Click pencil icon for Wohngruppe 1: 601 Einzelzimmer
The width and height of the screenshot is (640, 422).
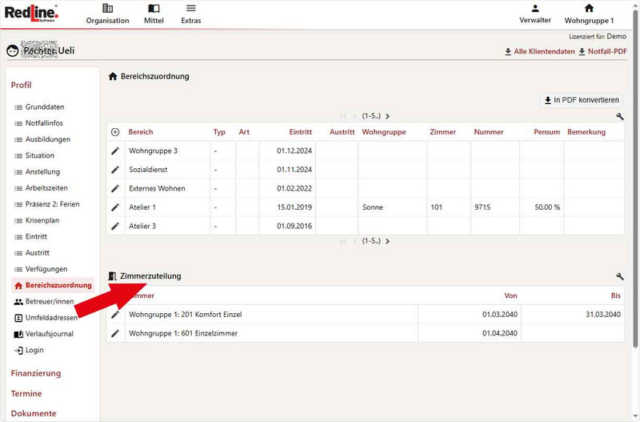coord(115,333)
